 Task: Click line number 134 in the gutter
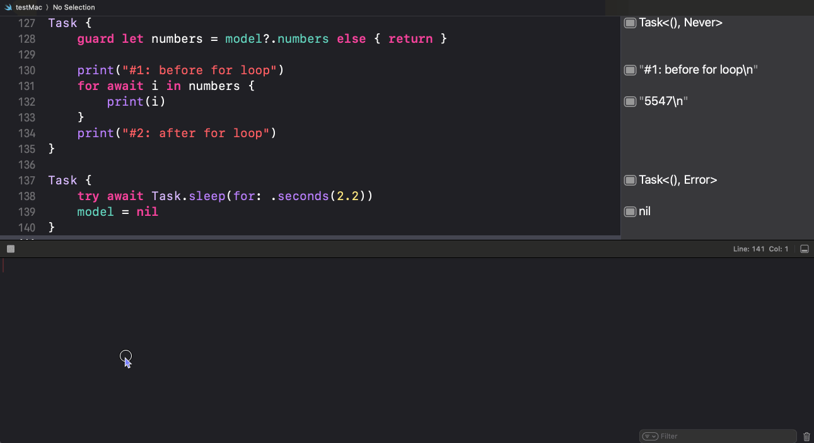click(26, 133)
